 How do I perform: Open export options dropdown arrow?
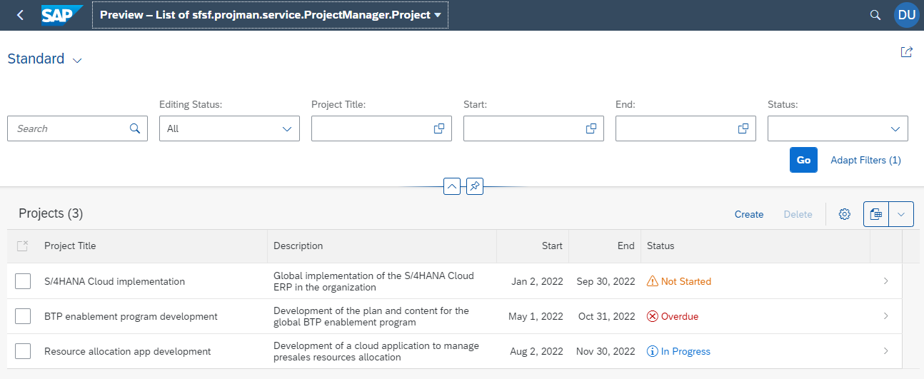pos(901,214)
